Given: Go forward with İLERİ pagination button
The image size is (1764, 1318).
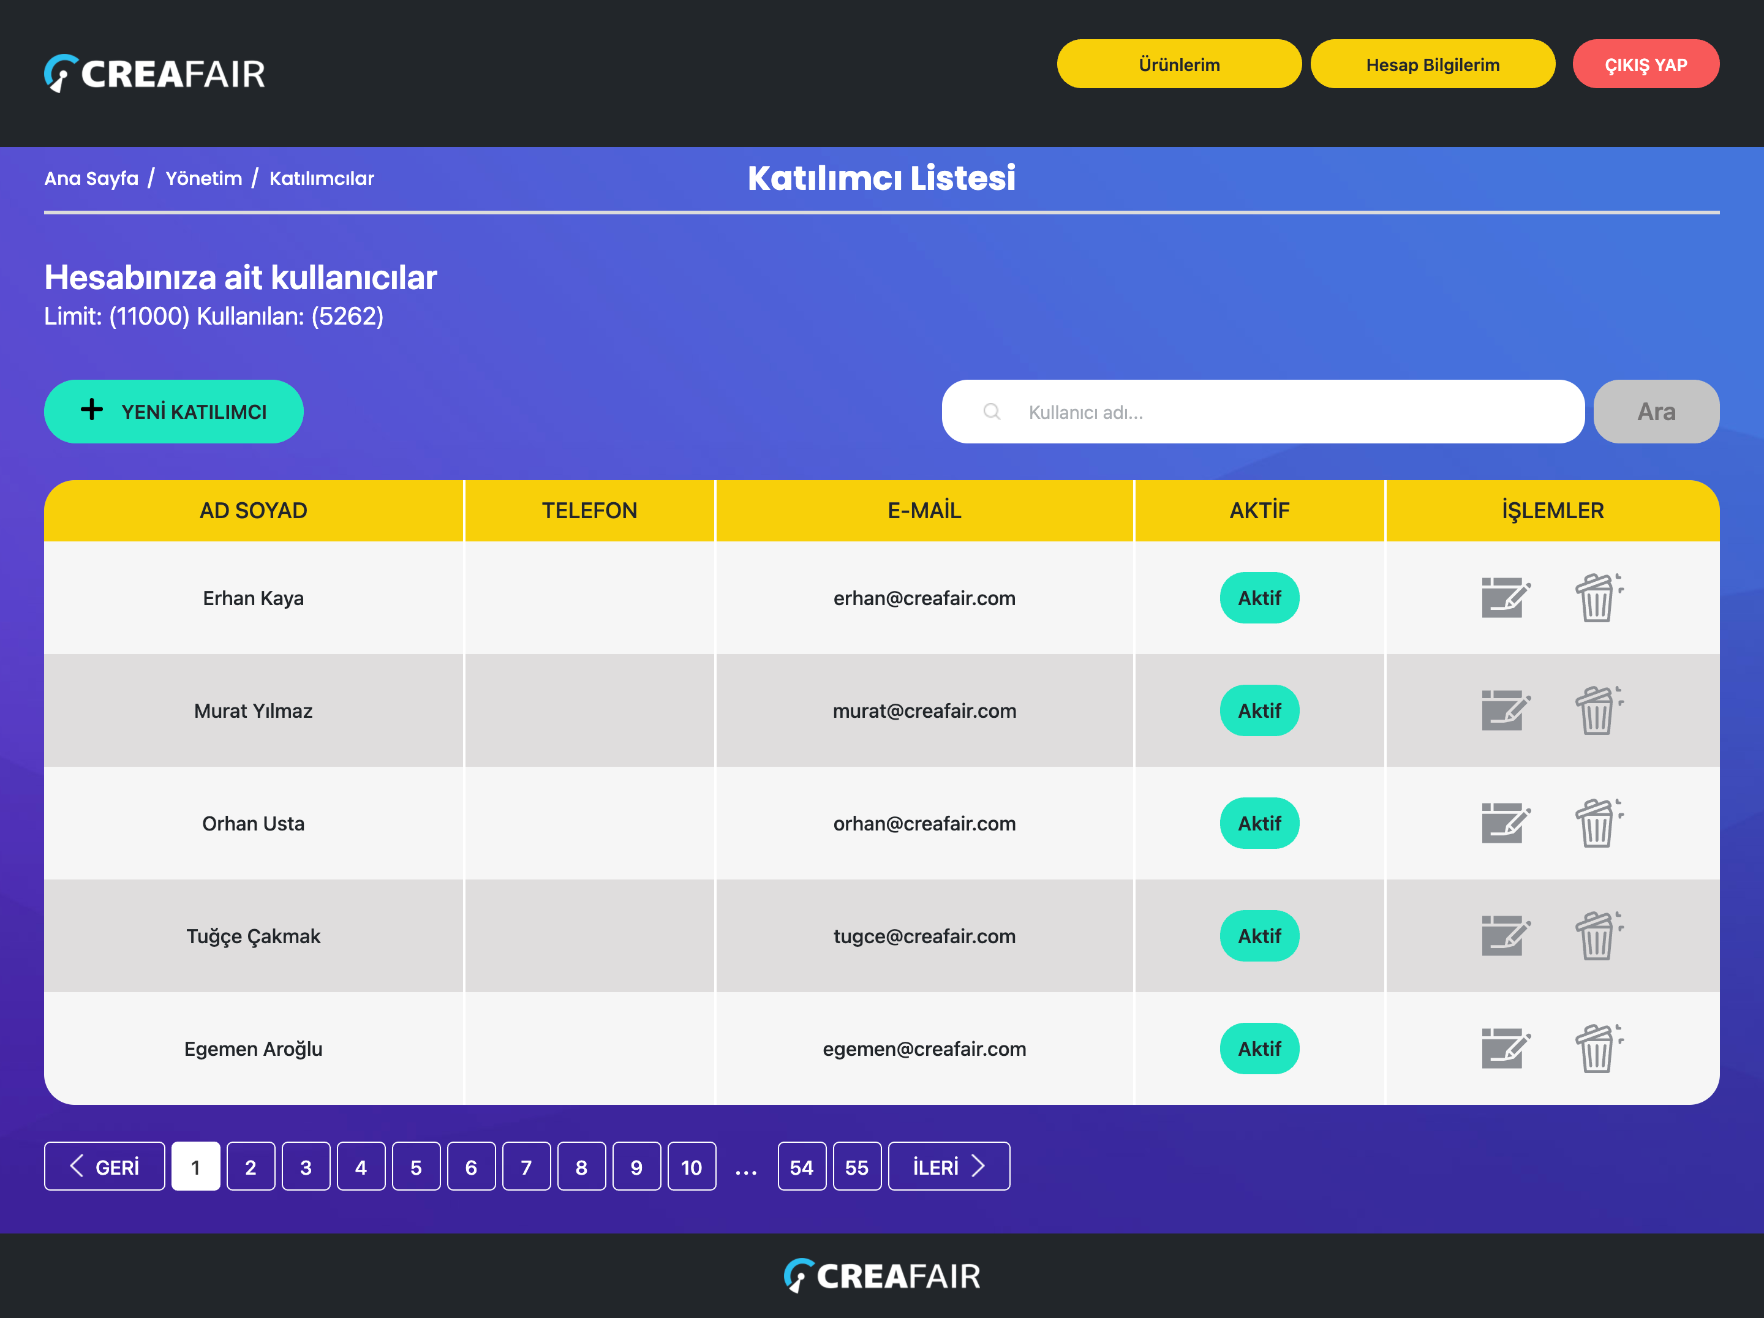Looking at the screenshot, I should (x=948, y=1165).
